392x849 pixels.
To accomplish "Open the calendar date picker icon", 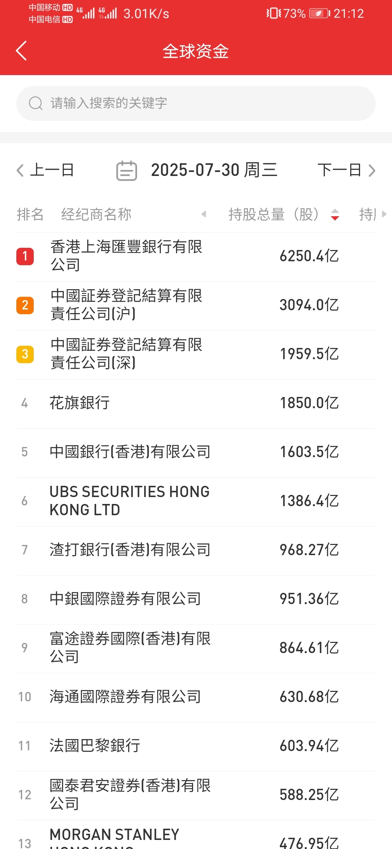I will tap(126, 171).
